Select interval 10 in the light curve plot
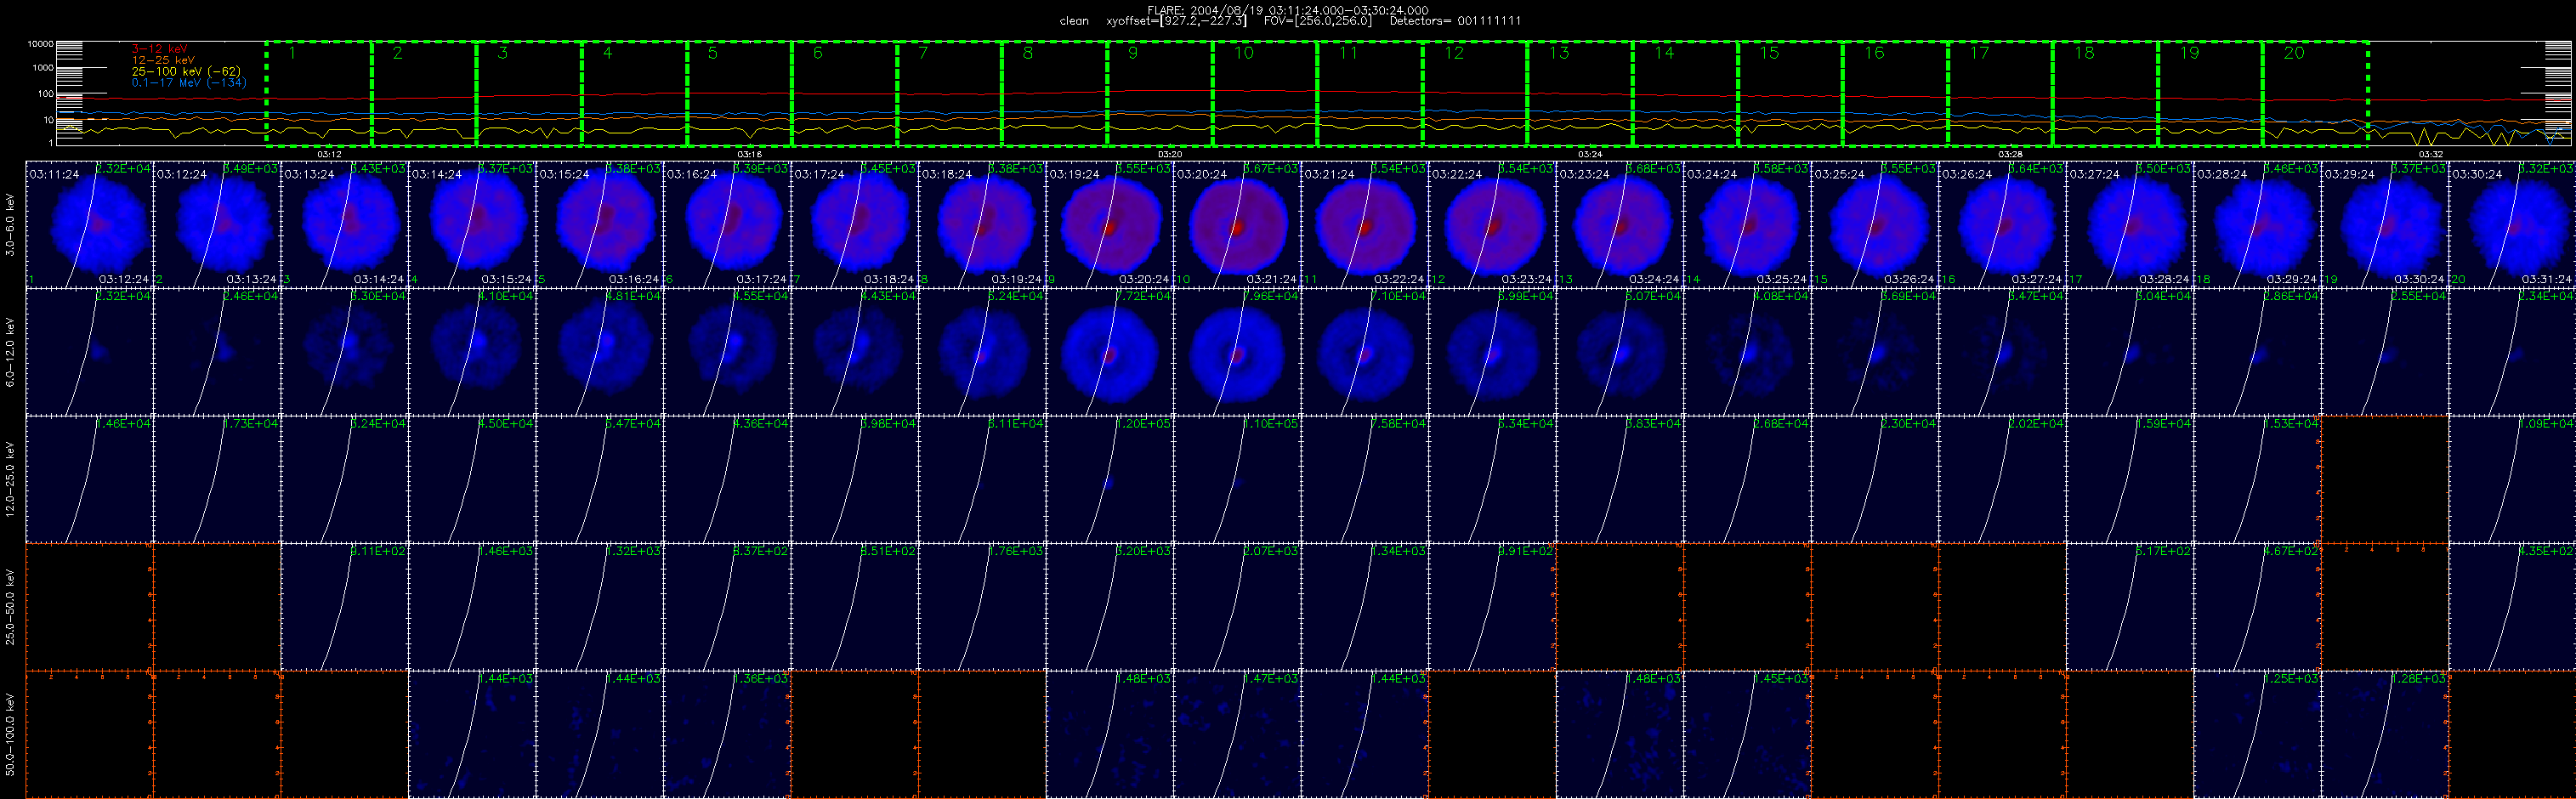 (1264, 94)
